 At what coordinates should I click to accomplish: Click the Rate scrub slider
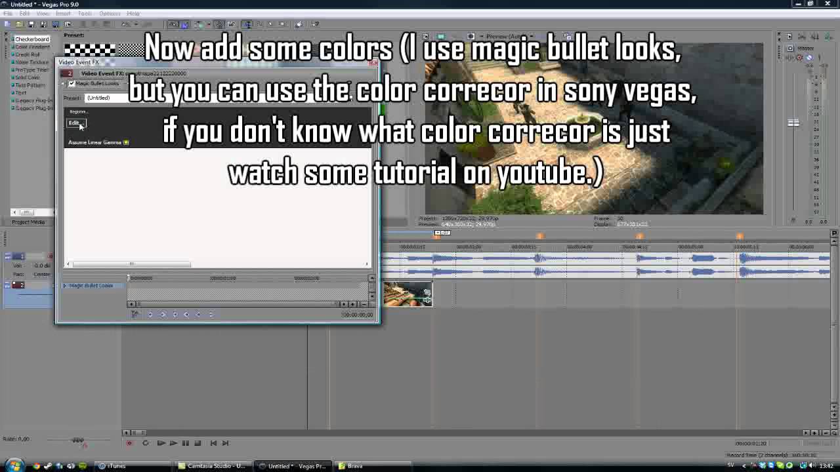click(78, 440)
